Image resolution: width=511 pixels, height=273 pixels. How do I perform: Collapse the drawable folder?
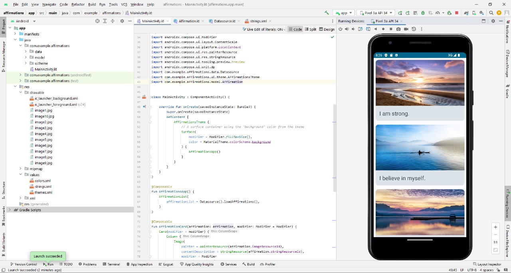coord(21,92)
